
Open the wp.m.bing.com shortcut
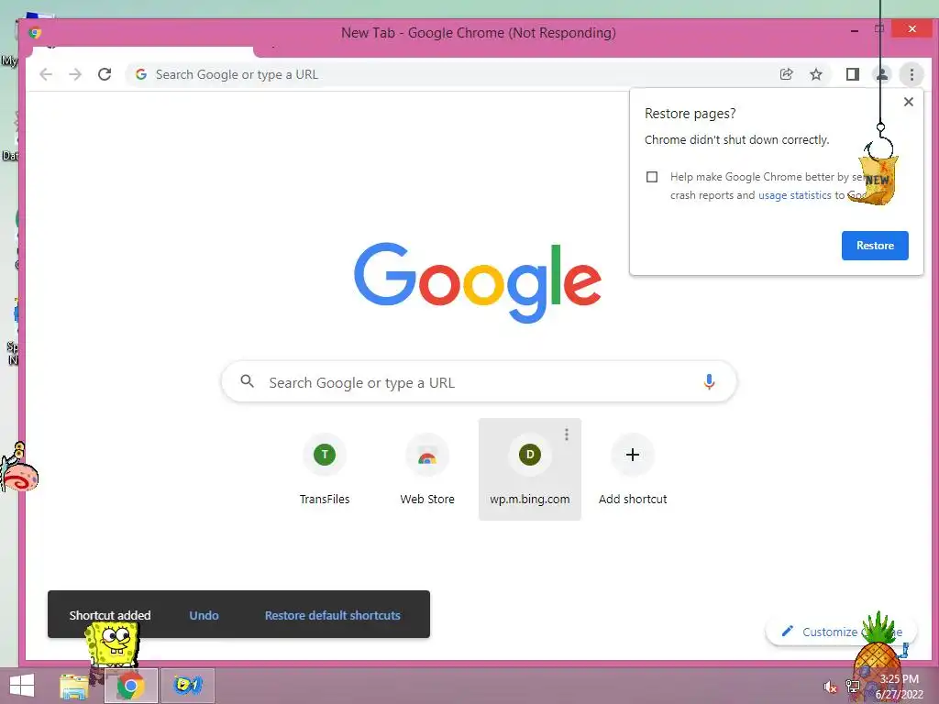(530, 470)
